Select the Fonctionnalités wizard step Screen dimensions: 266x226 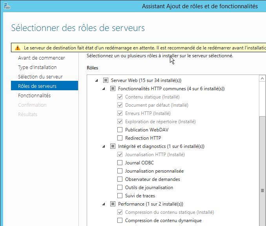(34, 95)
